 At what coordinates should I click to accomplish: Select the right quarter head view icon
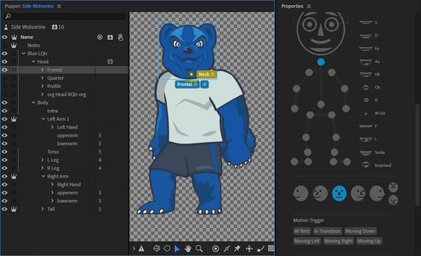point(358,194)
